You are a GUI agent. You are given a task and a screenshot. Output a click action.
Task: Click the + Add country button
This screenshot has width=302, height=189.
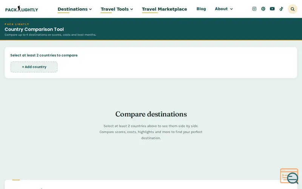[34, 67]
